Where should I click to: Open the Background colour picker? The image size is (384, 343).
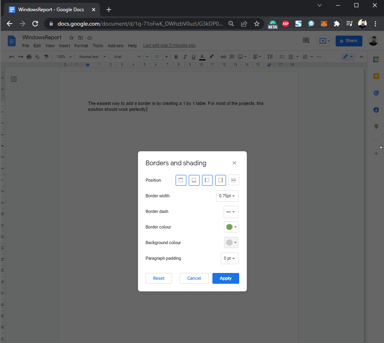[231, 243]
